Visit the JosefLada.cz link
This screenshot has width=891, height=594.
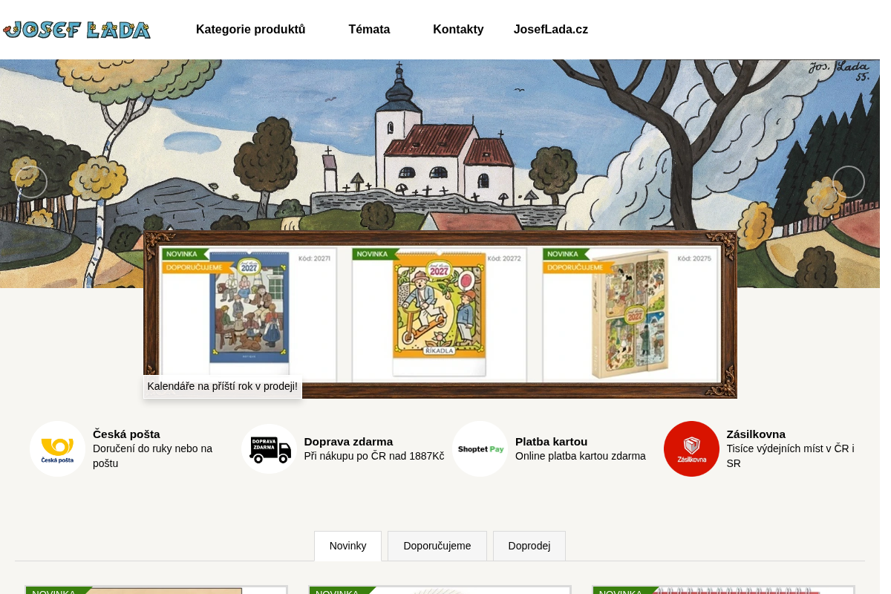pos(550,30)
